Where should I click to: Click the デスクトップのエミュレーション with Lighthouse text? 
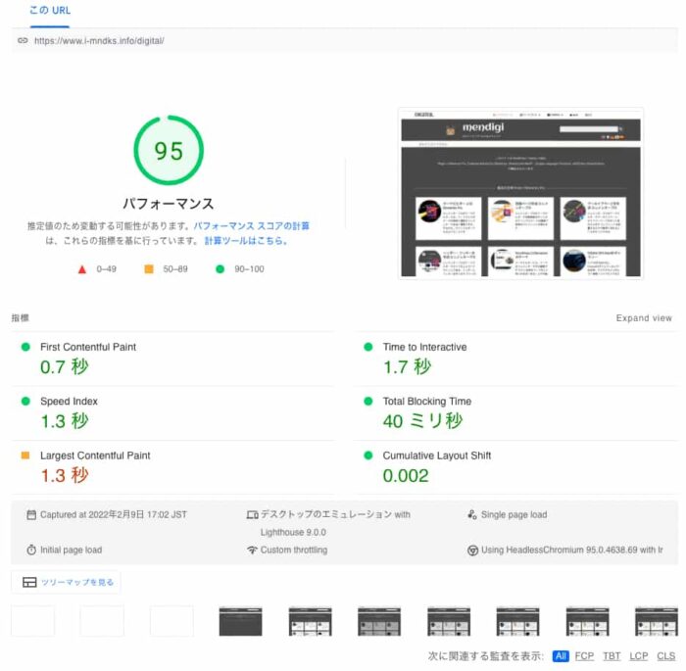pyautogui.click(x=335, y=523)
